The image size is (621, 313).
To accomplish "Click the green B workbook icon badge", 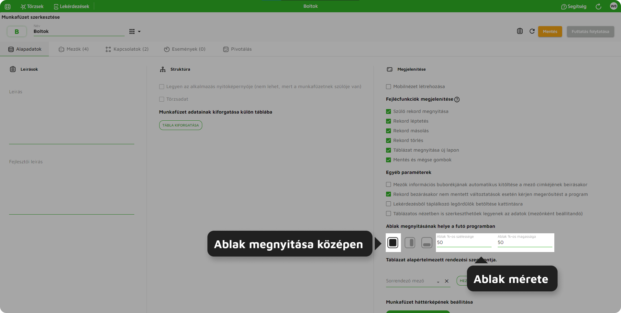I will (17, 32).
